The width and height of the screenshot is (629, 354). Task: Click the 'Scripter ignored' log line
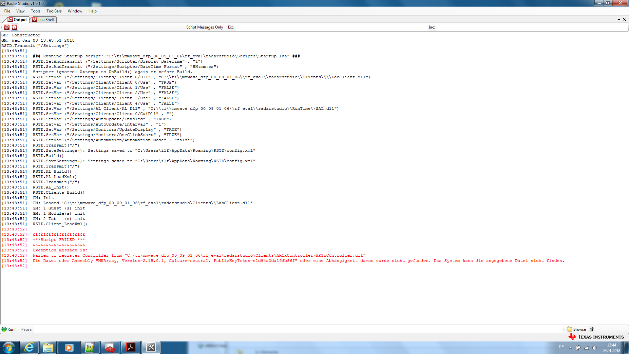pyautogui.click(x=112, y=72)
